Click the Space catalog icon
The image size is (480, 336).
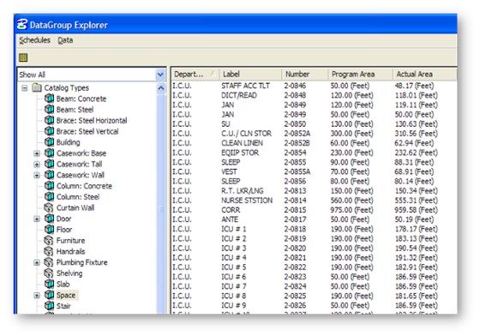coord(49,295)
